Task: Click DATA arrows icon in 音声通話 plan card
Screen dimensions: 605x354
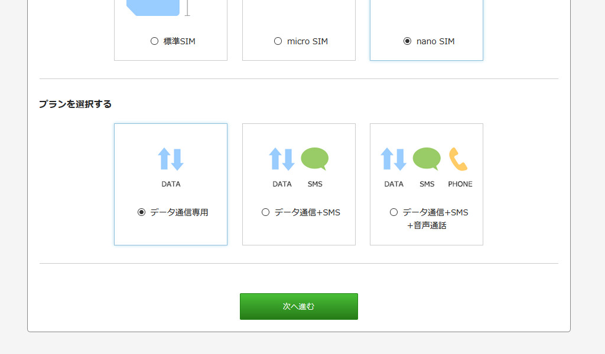Action: point(393,159)
